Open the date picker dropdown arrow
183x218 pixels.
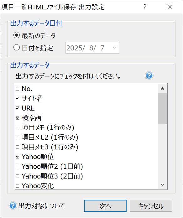(114, 48)
